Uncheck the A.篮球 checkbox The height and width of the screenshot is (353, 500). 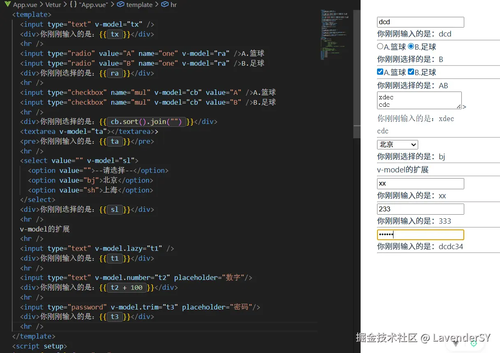[x=380, y=72]
